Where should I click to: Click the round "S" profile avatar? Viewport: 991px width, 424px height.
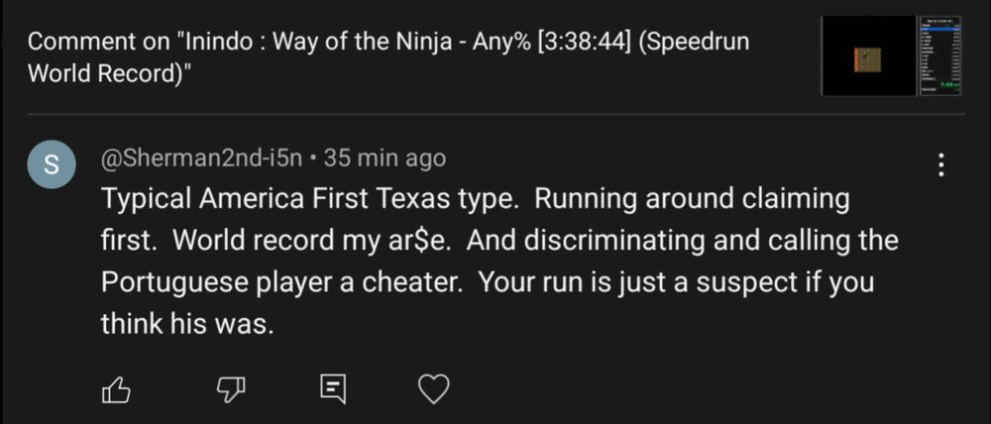coord(53,165)
